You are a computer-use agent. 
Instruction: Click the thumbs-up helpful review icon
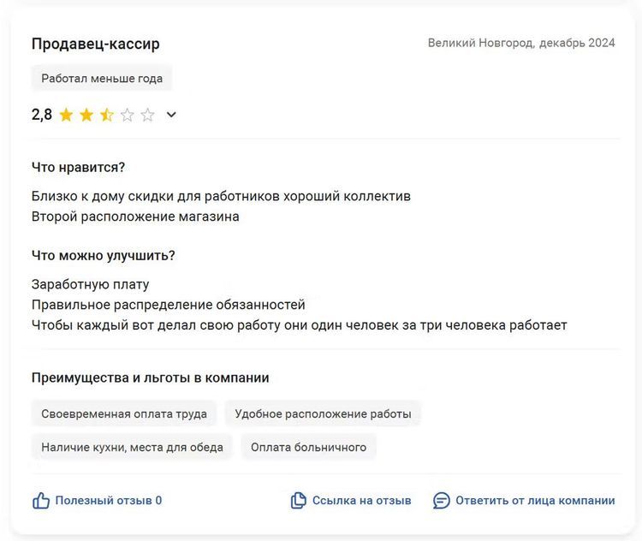[40, 501]
